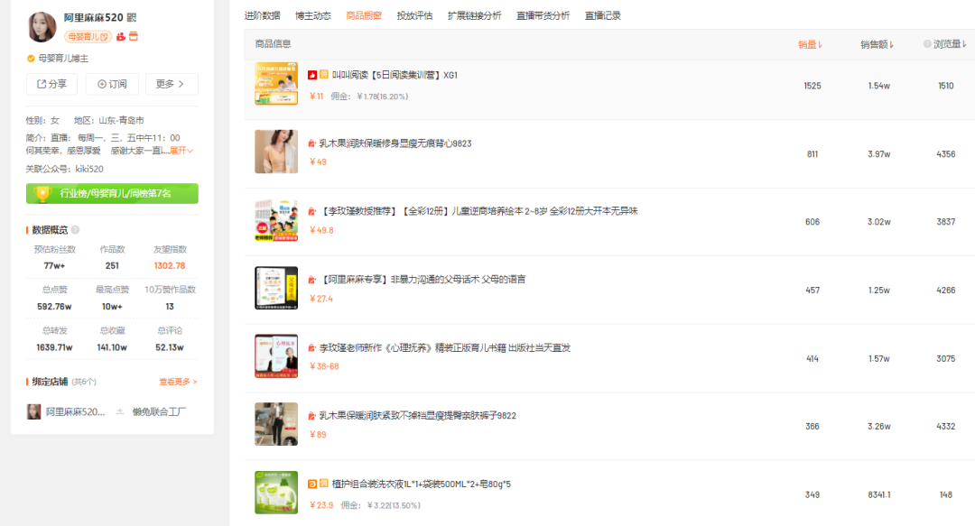
Task: Open product title 植护组合装洗衣液1L
Action: pyautogui.click(x=422, y=484)
